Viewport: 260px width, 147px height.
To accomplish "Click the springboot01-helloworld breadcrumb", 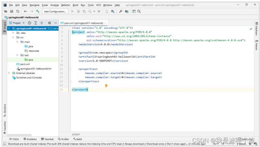I will click(x=23, y=17).
